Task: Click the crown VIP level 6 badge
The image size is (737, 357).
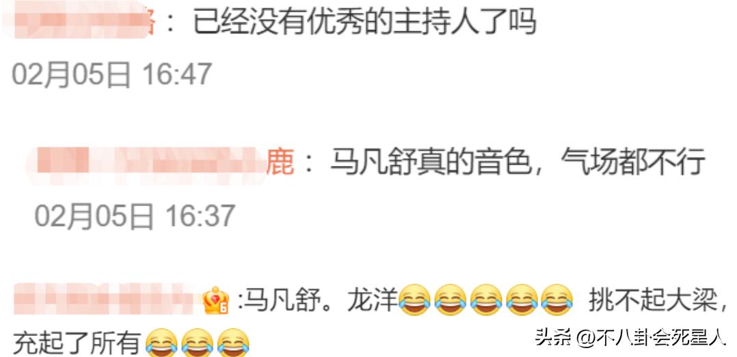Action: [216, 301]
